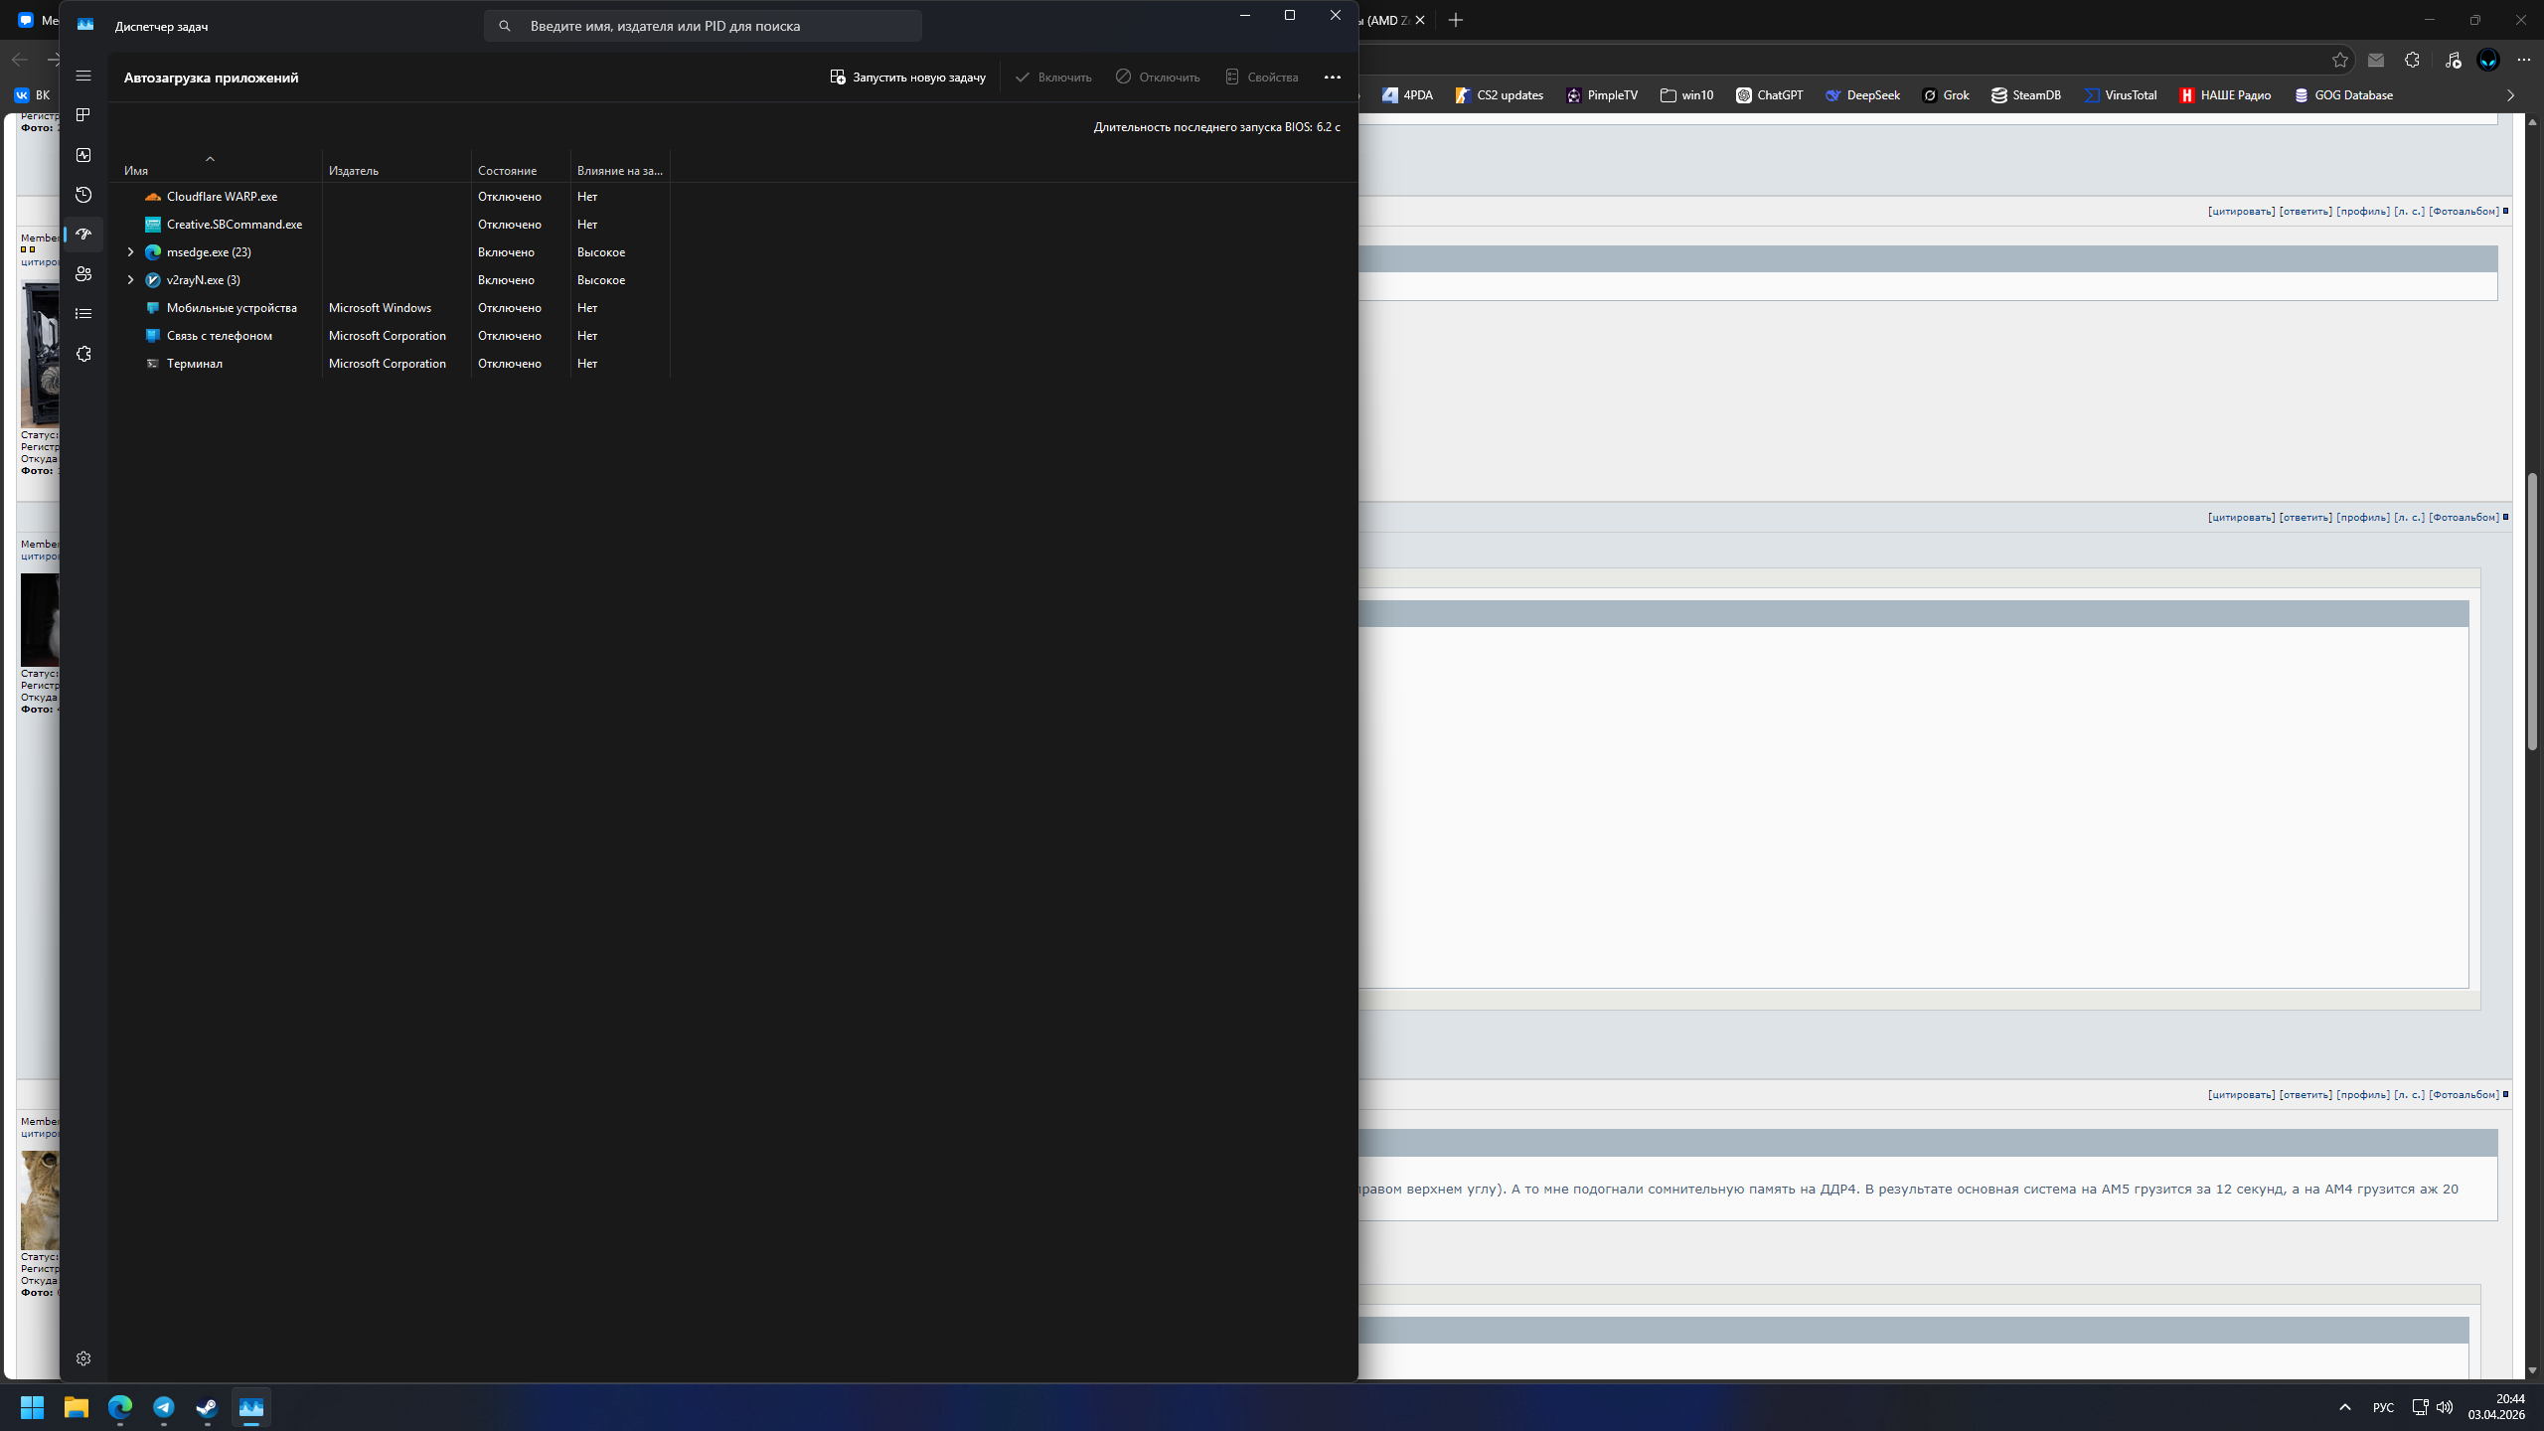Expand the msedge.exe (23) group
The width and height of the screenshot is (2544, 1431).
(x=130, y=252)
